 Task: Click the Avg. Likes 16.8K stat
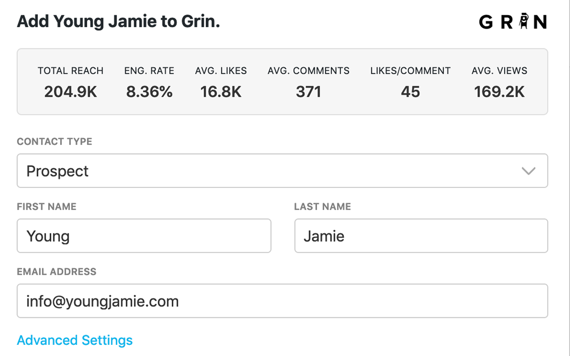tap(221, 83)
